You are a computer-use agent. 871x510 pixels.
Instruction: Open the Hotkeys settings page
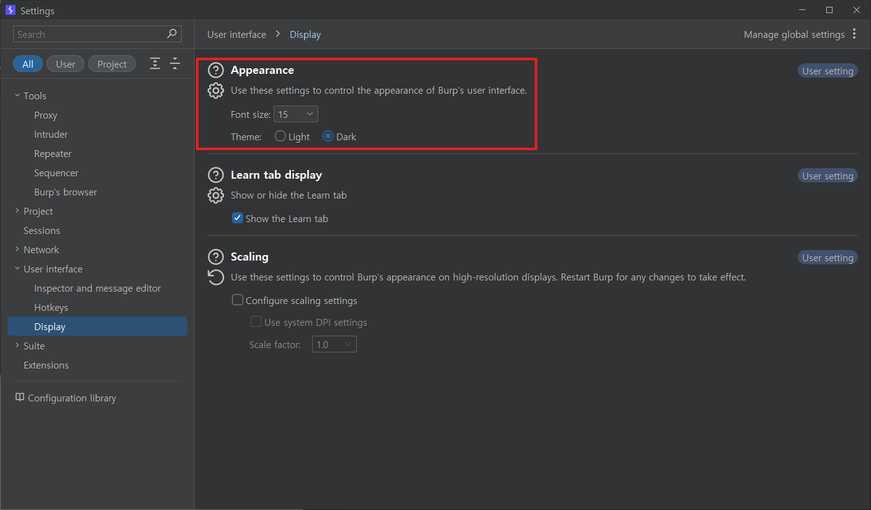[51, 307]
